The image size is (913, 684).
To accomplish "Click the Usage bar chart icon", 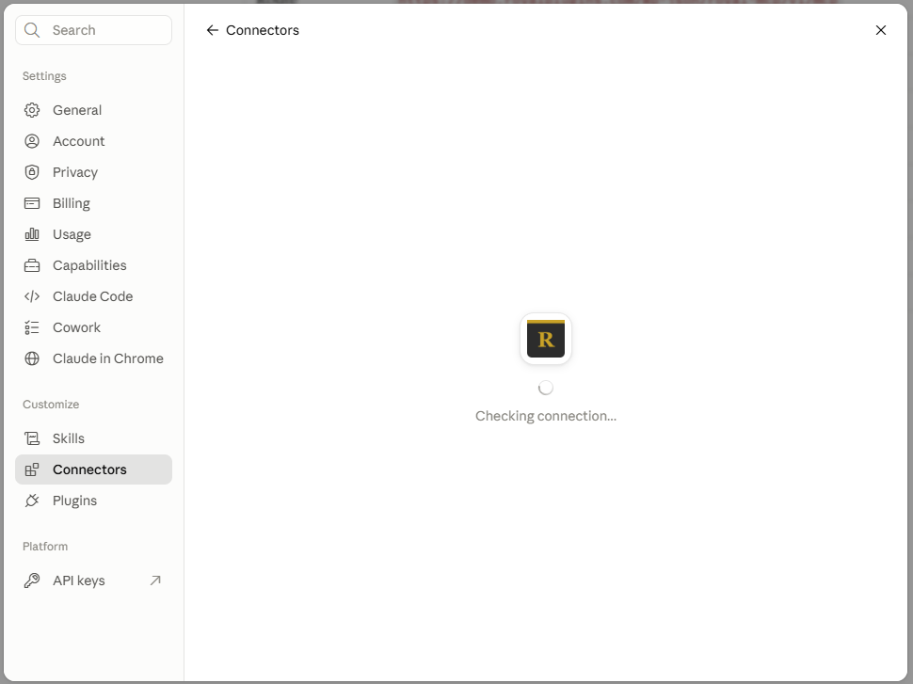I will (x=32, y=234).
